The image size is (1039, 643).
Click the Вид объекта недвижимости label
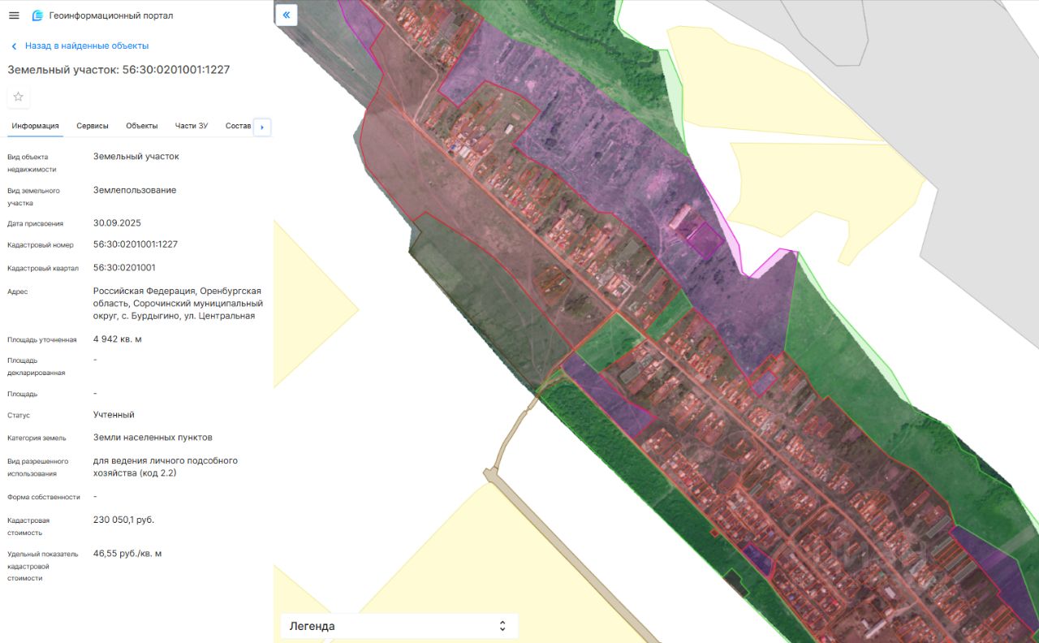point(33,163)
